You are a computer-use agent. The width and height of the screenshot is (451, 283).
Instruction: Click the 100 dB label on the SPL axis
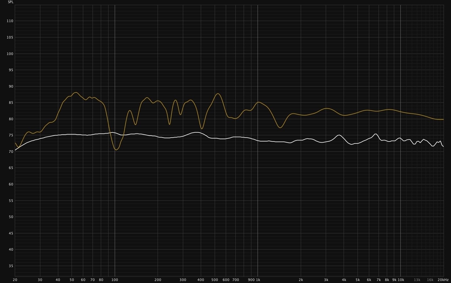[10, 54]
